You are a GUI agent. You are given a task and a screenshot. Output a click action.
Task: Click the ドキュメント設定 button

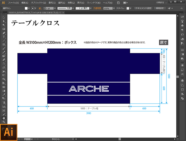tap(143, 8)
